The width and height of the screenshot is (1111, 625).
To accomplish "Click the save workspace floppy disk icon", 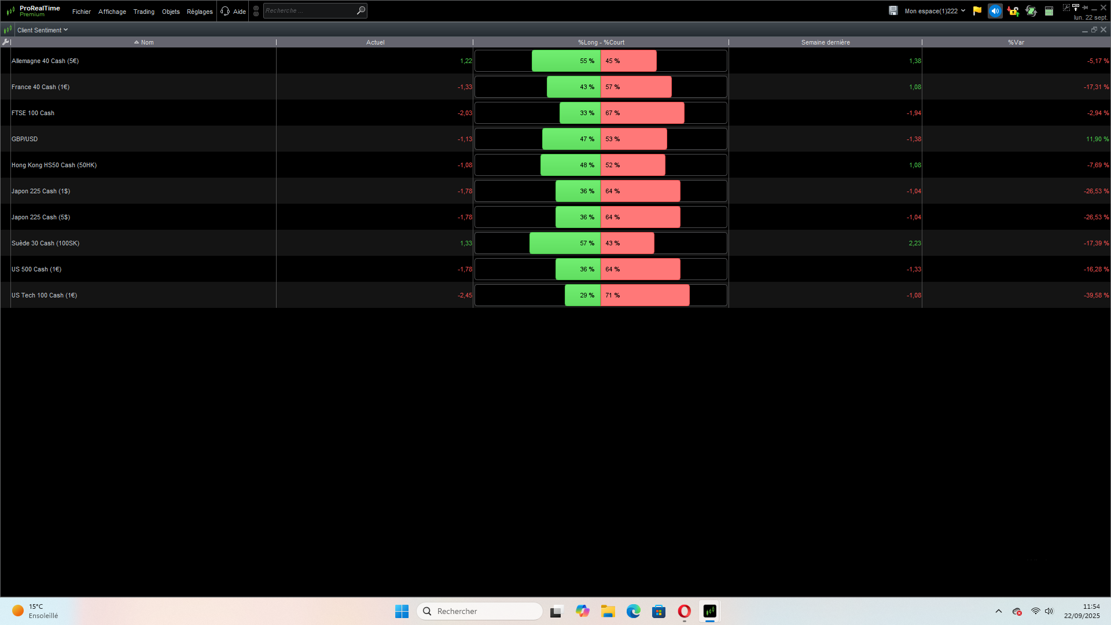I will coord(893,10).
